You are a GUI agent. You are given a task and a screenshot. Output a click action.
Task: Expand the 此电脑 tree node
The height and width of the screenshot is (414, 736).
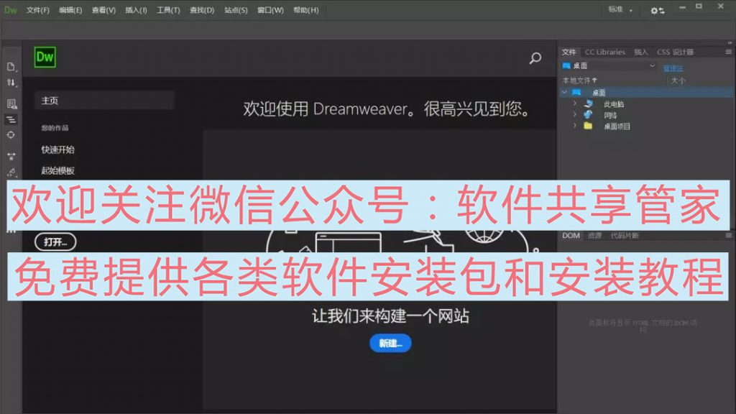click(x=574, y=103)
